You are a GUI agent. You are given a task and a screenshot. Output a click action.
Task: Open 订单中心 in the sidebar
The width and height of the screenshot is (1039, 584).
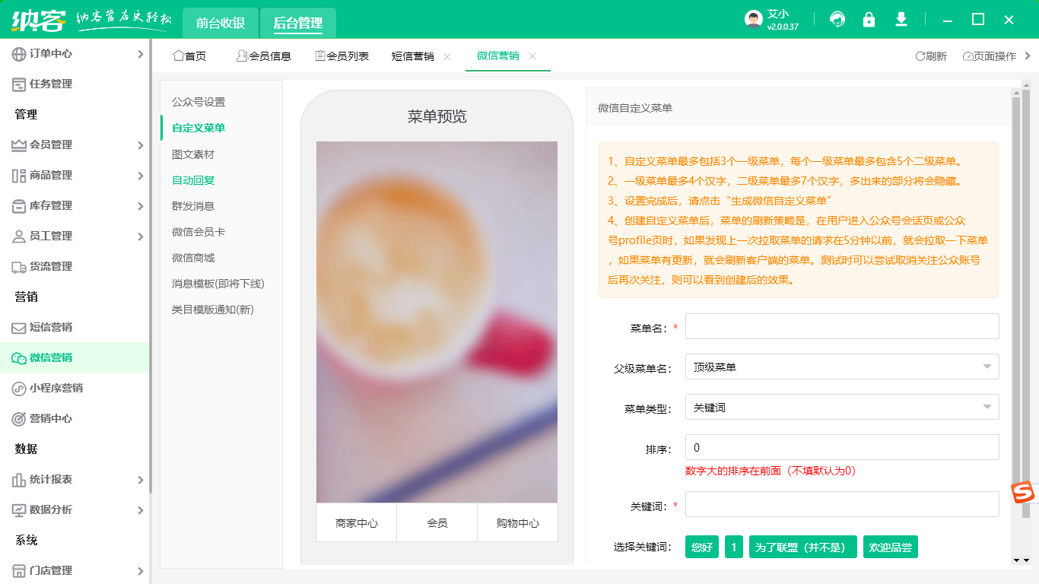(x=51, y=54)
